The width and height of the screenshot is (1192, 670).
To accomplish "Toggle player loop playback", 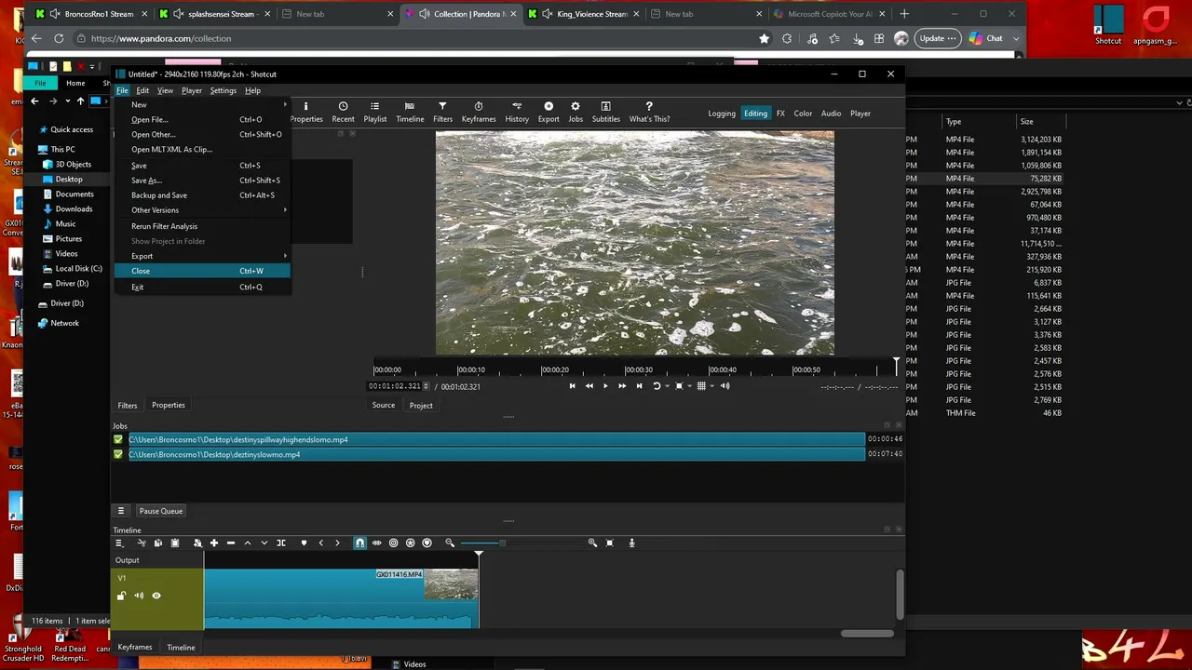I will point(657,386).
